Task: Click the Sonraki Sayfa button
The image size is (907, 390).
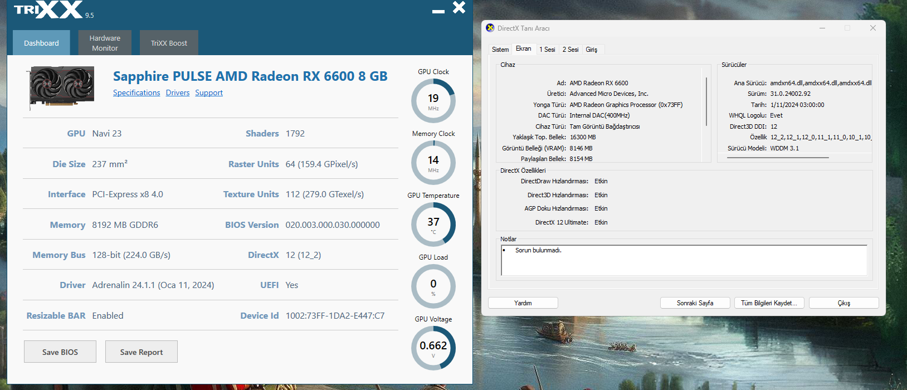Action: 695,303
